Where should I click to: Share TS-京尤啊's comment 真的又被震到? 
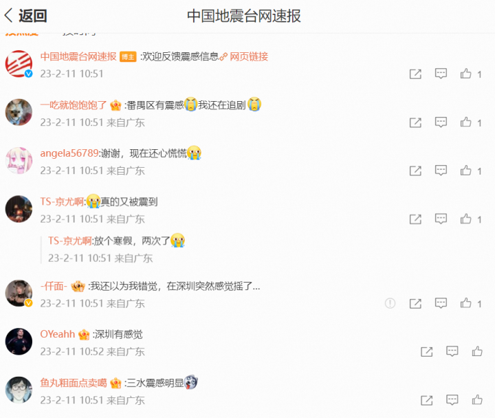[415, 219]
